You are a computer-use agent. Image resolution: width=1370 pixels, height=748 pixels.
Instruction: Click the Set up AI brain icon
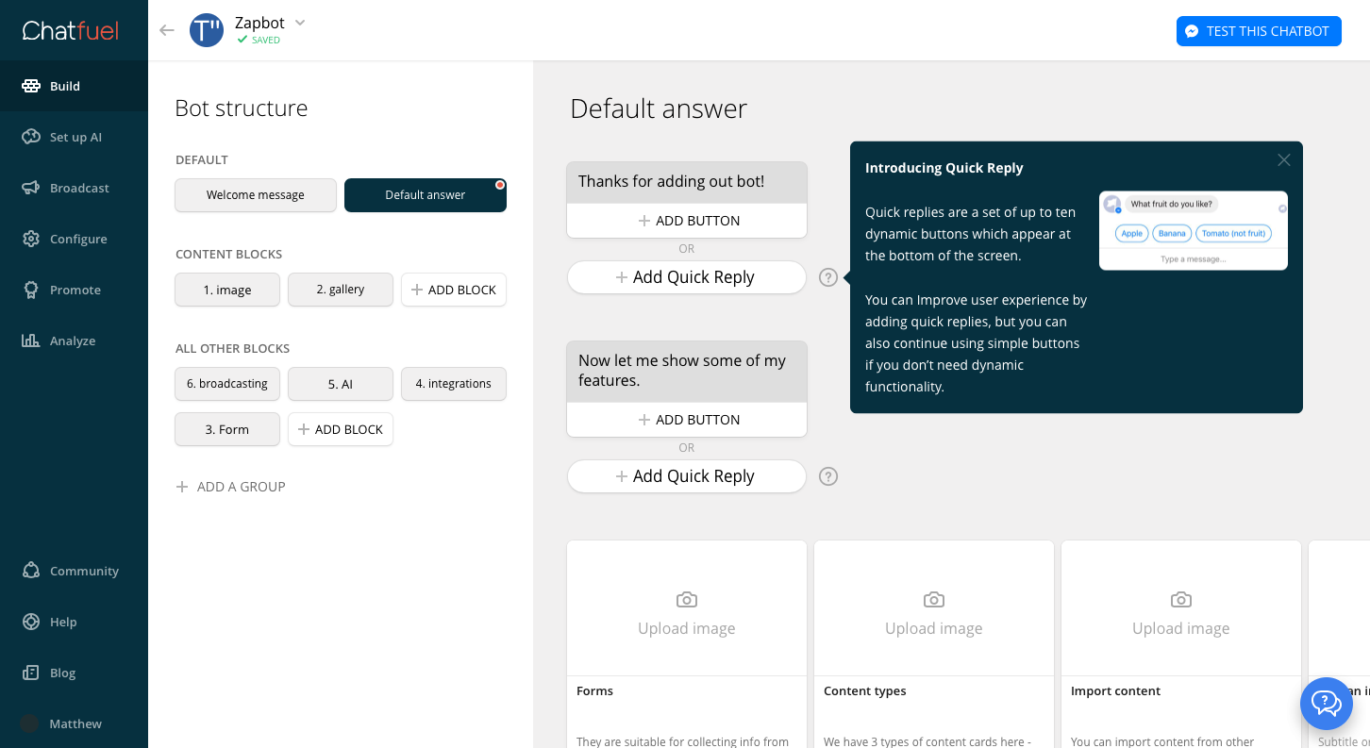(31, 137)
